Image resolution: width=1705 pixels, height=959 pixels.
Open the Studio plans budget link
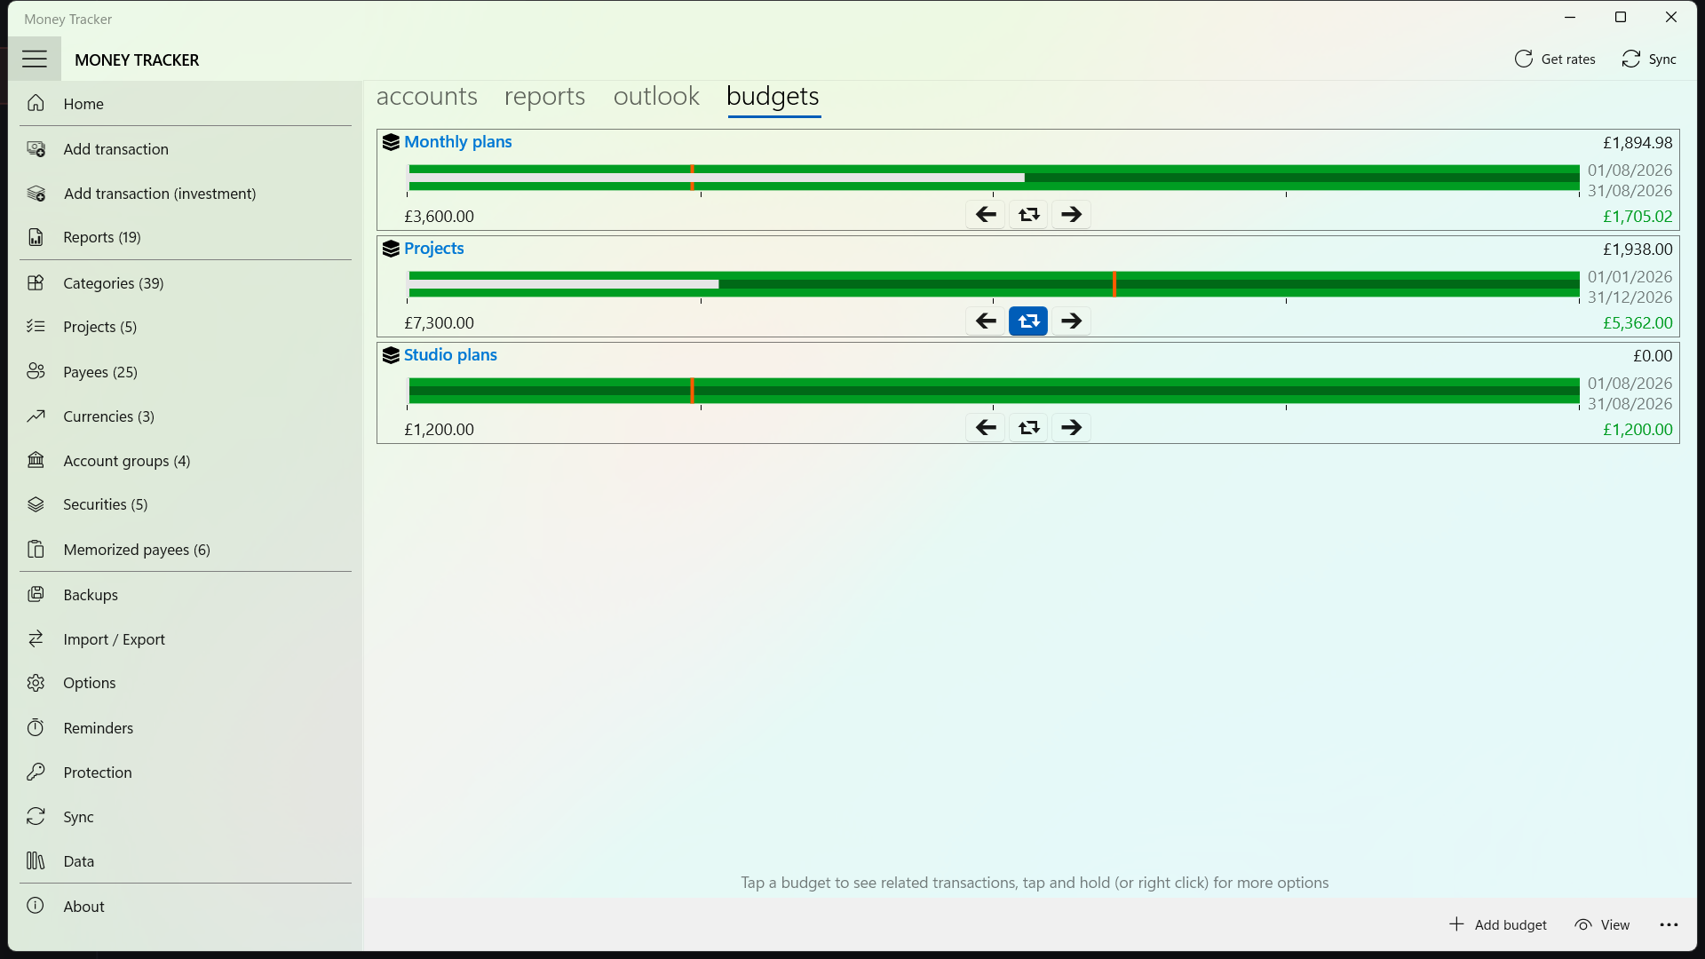pos(450,355)
